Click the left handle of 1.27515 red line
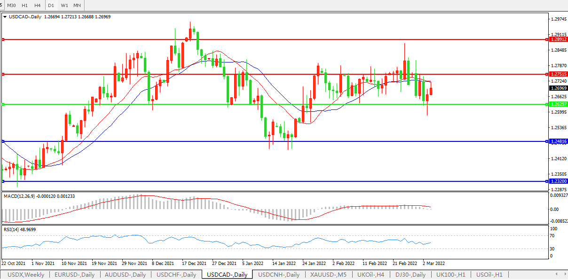 click(3, 74)
